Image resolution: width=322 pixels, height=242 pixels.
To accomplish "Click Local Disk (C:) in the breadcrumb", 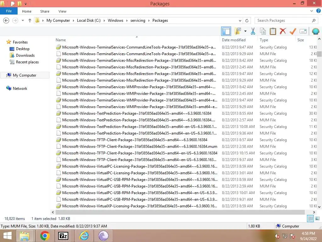I will pyautogui.click(x=89, y=20).
